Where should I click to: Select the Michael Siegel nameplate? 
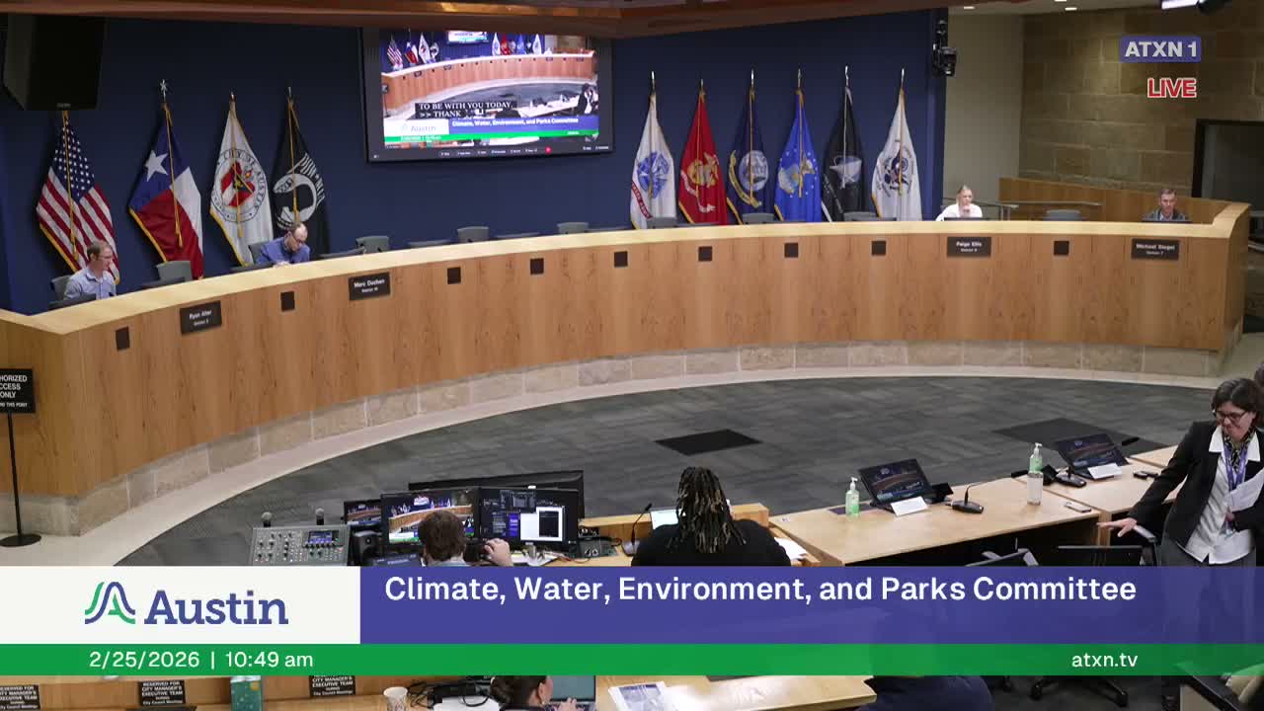coord(1154,249)
